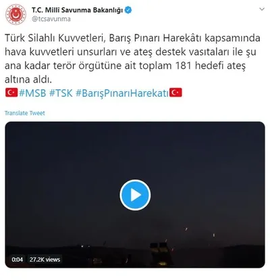Open the #TSK hashtag

(61, 93)
